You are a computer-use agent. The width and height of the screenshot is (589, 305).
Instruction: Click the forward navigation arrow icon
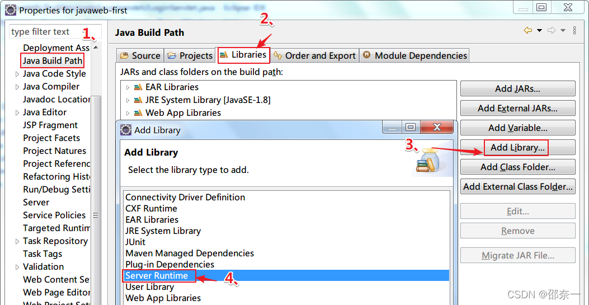click(552, 30)
